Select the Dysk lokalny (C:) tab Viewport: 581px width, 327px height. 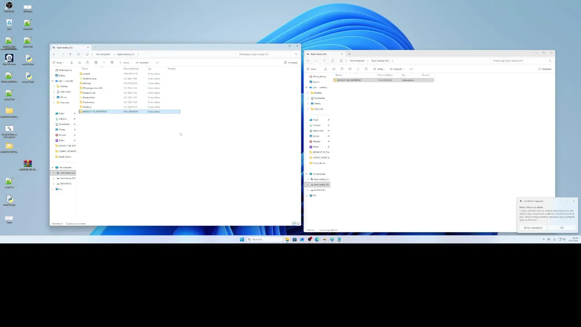tap(71, 47)
